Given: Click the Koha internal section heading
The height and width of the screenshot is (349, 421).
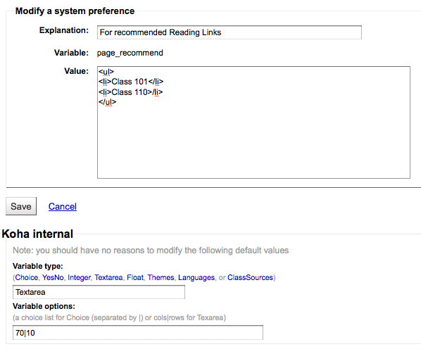Looking at the screenshot, I should [x=37, y=234].
